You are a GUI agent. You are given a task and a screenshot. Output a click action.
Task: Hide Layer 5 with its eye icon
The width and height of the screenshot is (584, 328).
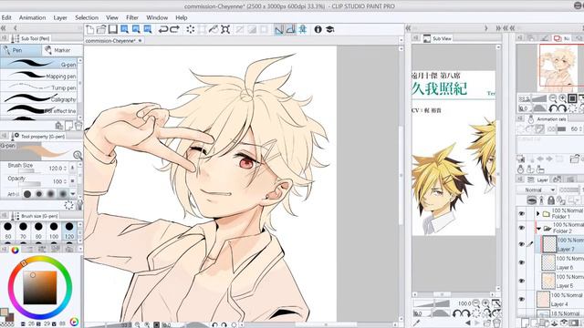coord(521,281)
